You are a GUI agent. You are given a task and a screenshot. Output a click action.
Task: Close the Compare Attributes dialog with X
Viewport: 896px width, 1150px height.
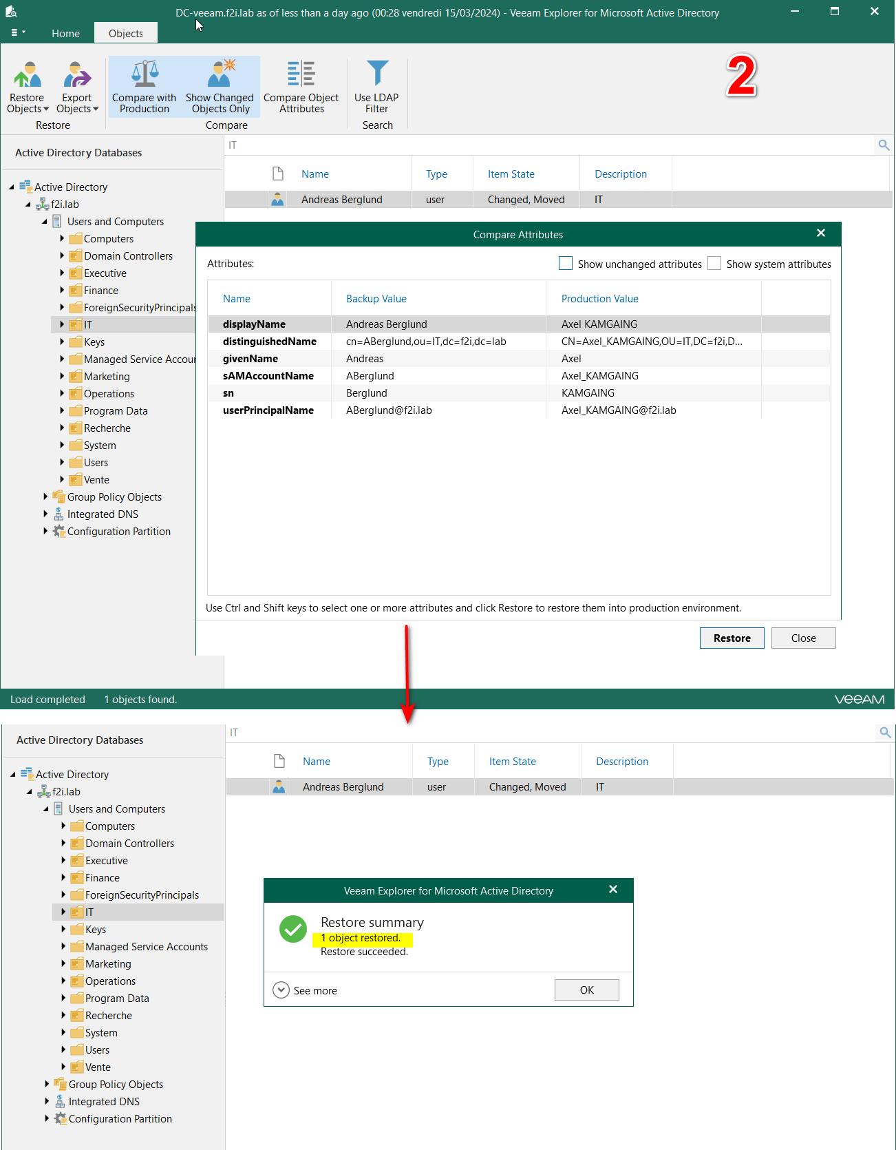pyautogui.click(x=821, y=233)
